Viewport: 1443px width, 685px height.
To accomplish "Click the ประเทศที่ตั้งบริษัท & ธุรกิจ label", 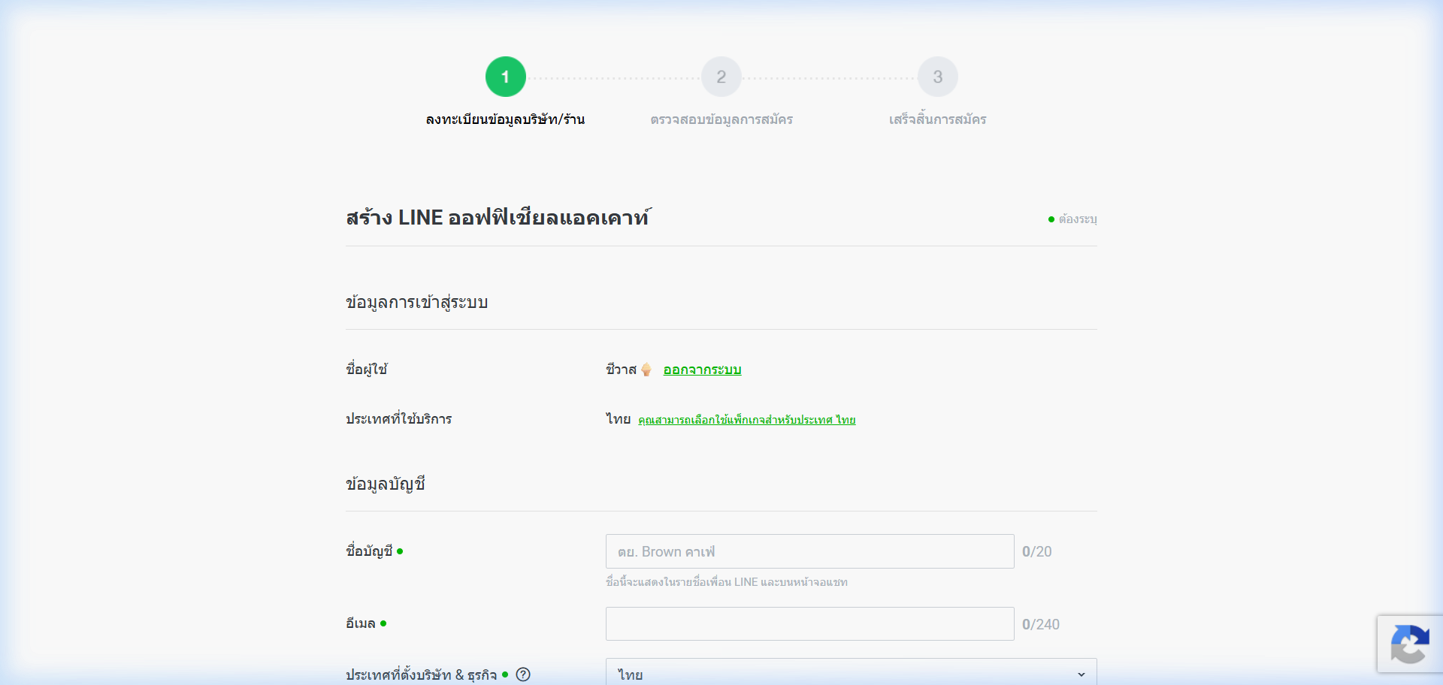I will pos(421,674).
